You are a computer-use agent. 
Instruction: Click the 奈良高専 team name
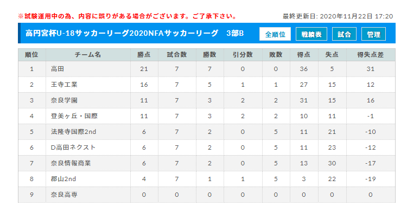64,195
